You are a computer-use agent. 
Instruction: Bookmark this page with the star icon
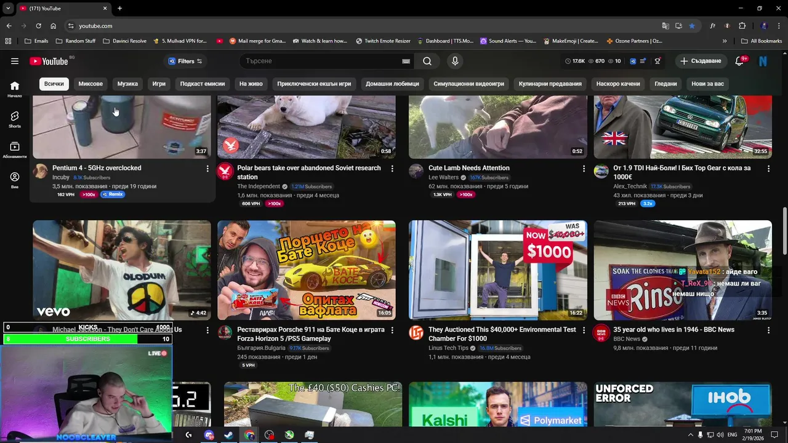(x=692, y=26)
